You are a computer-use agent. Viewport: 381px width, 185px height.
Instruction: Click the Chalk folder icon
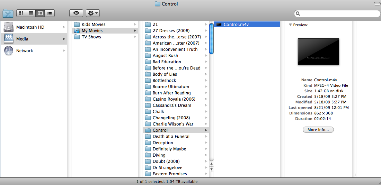148,112
